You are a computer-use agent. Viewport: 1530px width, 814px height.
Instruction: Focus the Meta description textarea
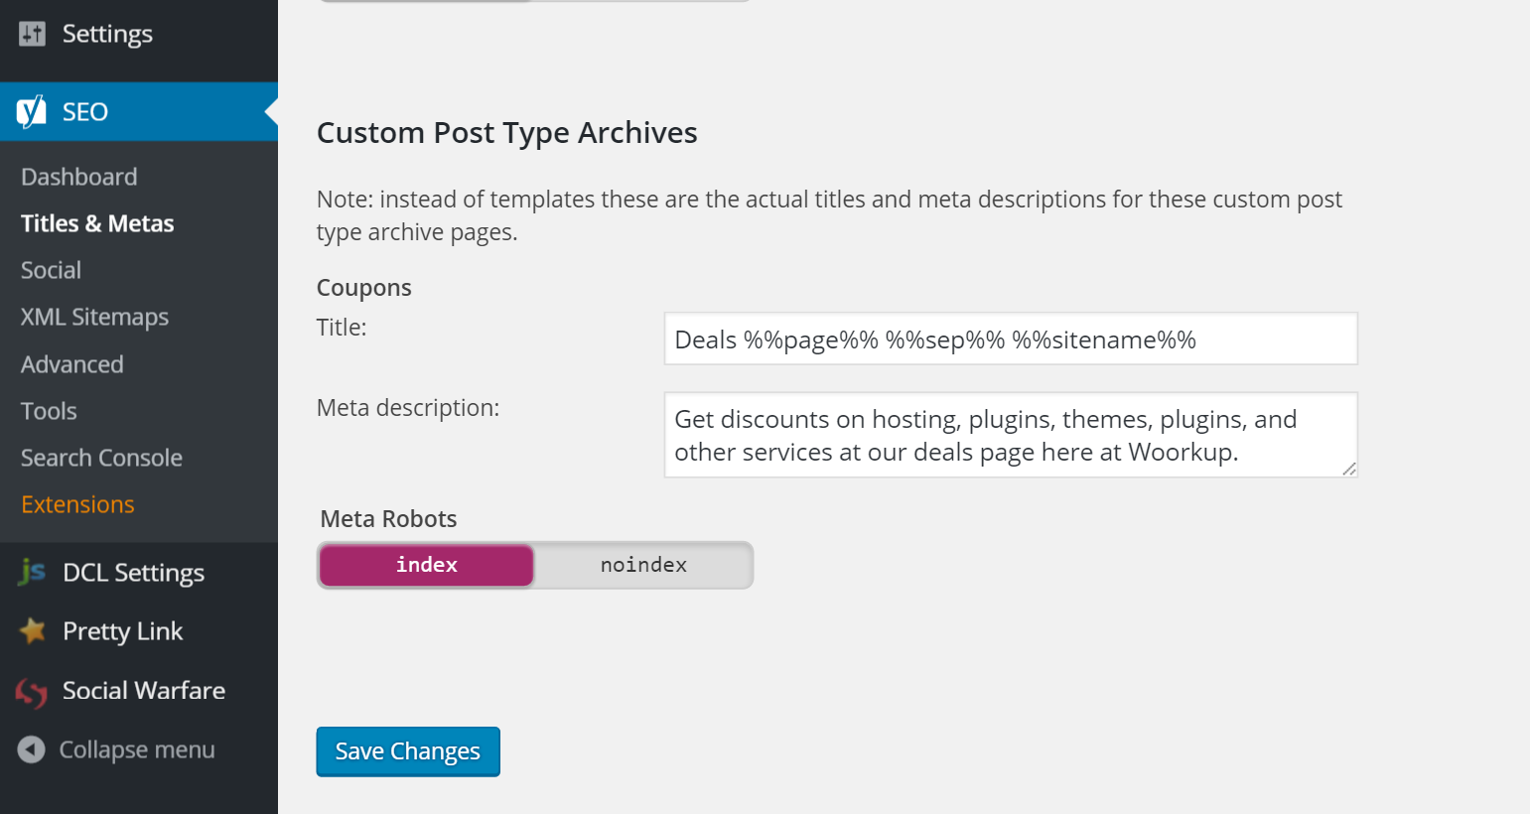pyautogui.click(x=1011, y=435)
